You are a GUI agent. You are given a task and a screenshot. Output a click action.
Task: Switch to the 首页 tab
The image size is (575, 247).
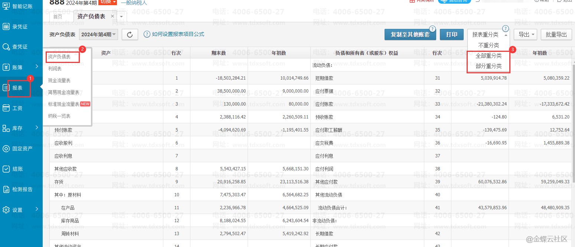click(x=58, y=17)
